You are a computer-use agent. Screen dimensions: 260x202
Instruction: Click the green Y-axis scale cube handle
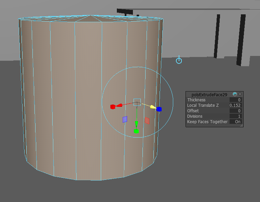136,131
